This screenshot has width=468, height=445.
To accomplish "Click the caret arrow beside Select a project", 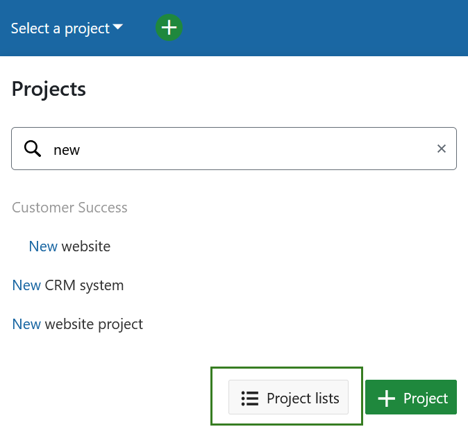I will tap(118, 28).
